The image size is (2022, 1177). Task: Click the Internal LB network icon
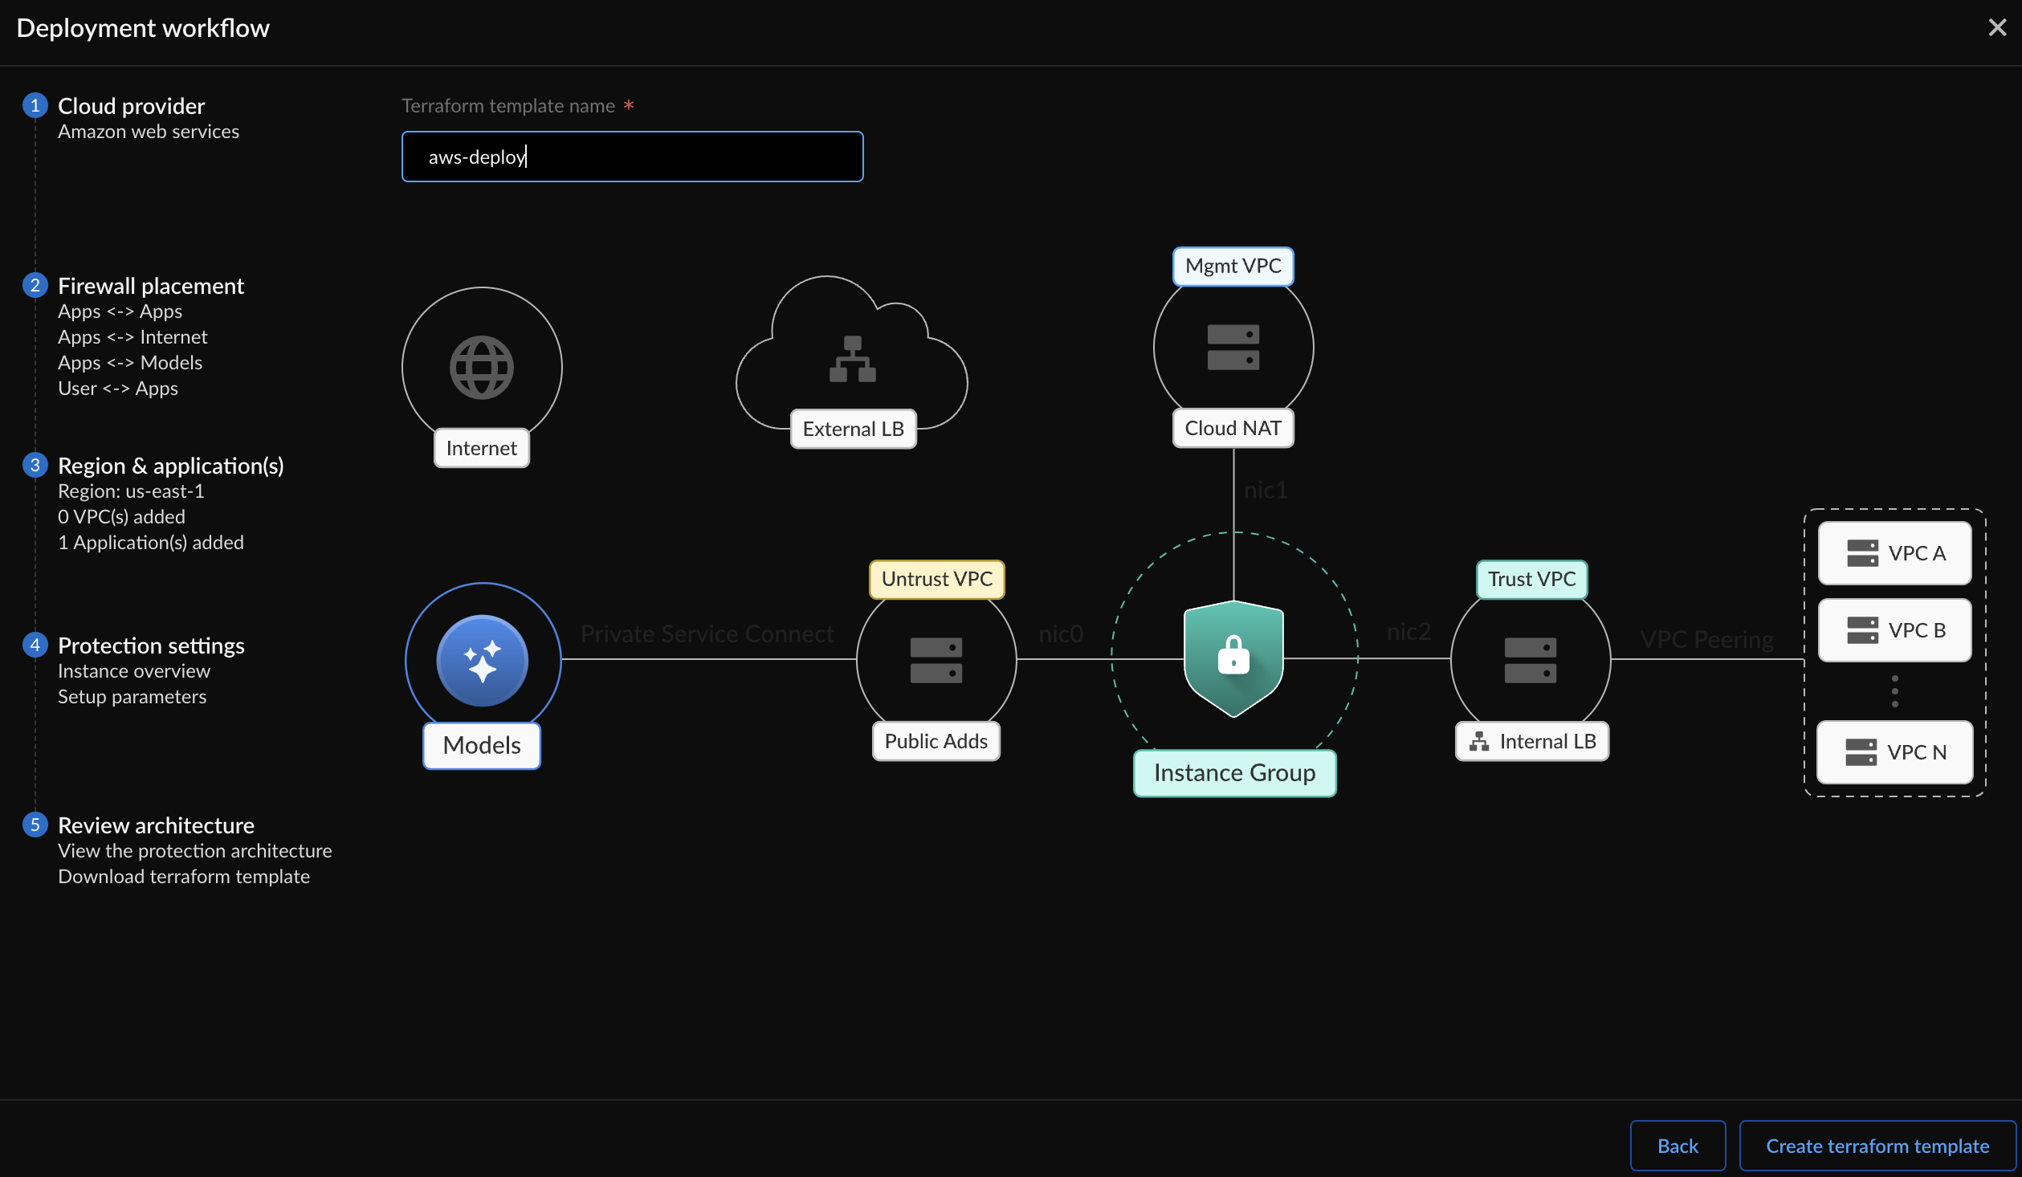[x=1478, y=741]
